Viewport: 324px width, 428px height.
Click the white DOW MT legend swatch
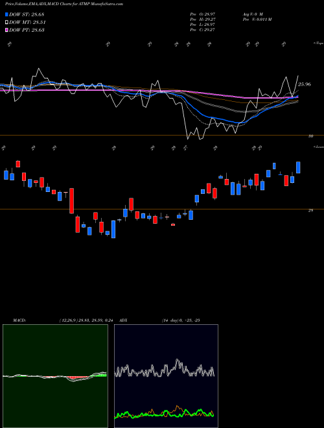pyautogui.click(x=6, y=23)
